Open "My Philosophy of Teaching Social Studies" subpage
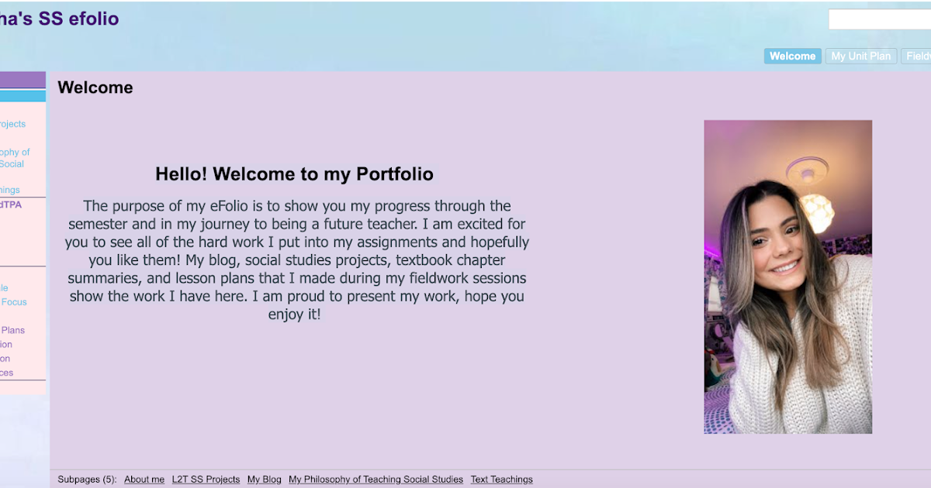The height and width of the screenshot is (488, 931). (376, 479)
